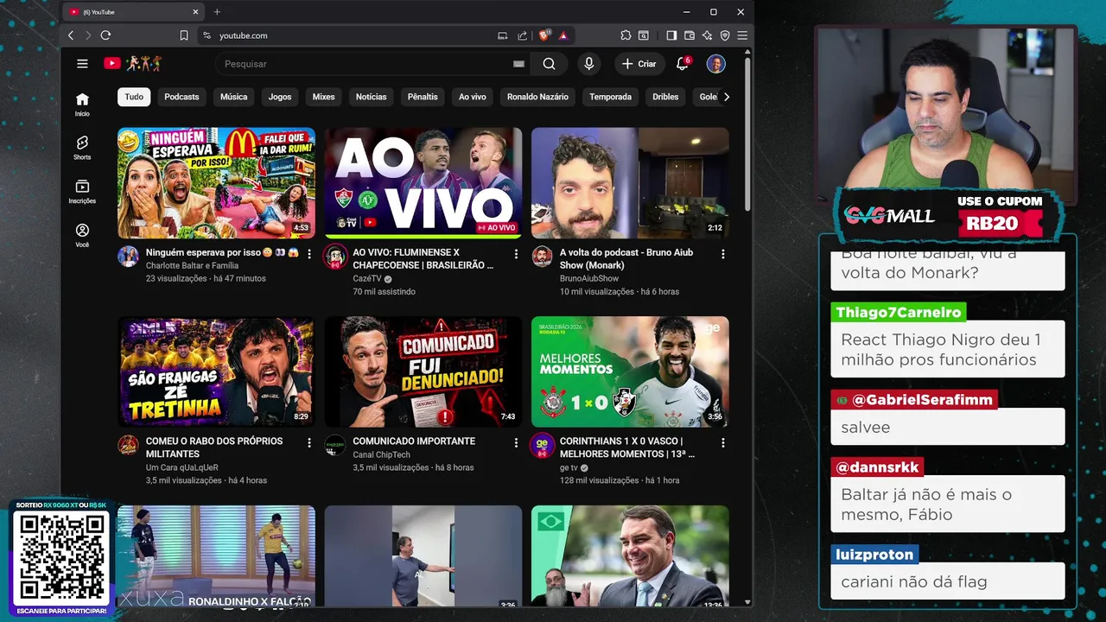Open a new browser tab
This screenshot has width=1106, height=622.
coord(217,12)
